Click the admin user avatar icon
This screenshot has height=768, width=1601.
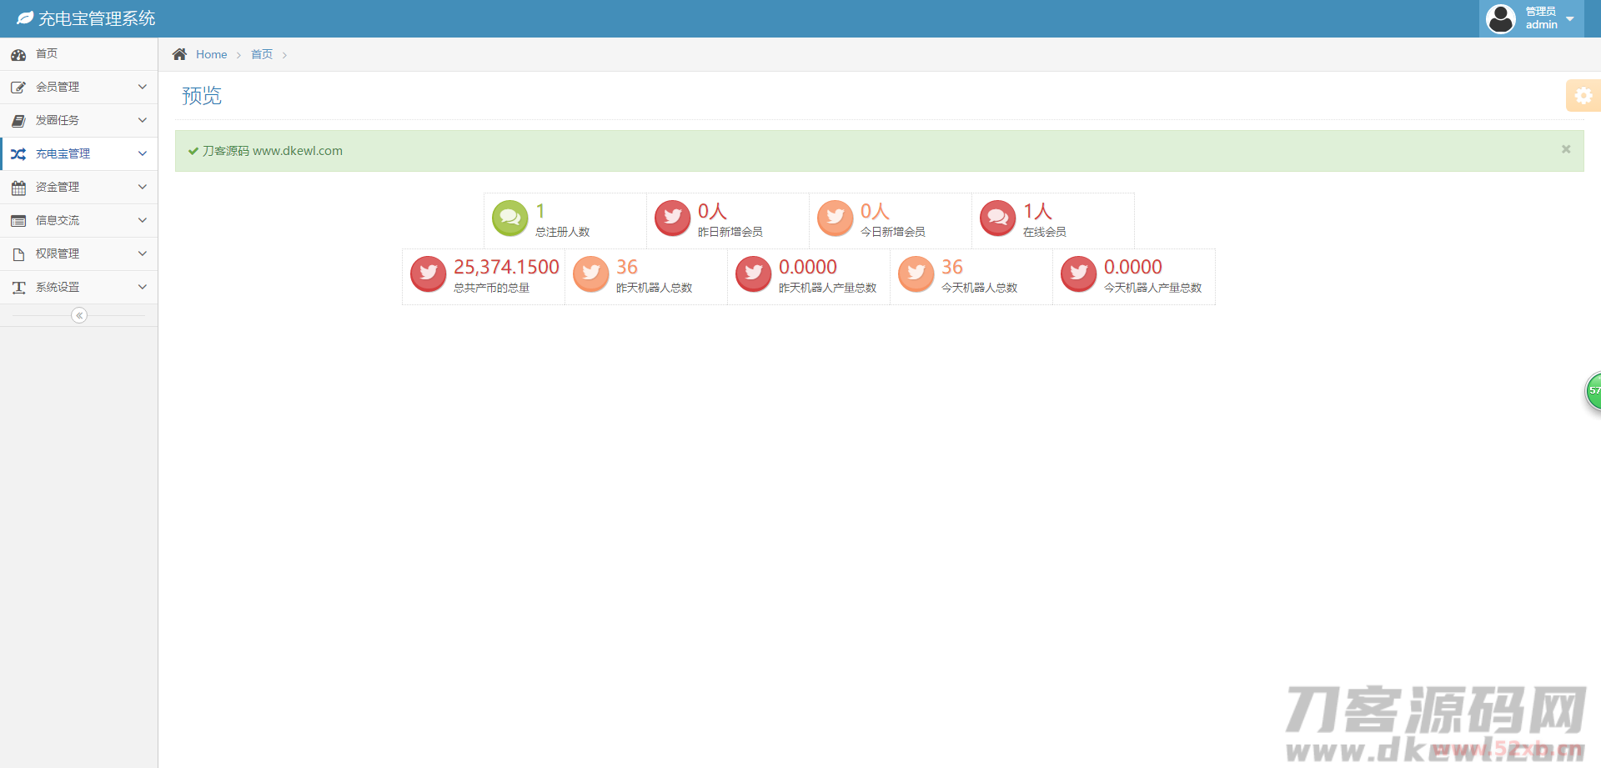pyautogui.click(x=1501, y=18)
